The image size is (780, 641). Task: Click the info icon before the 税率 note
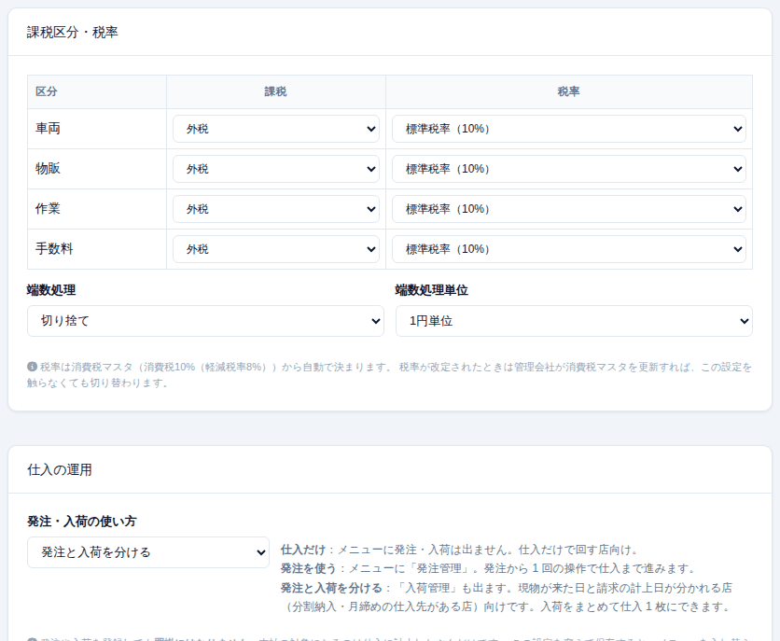(32, 367)
